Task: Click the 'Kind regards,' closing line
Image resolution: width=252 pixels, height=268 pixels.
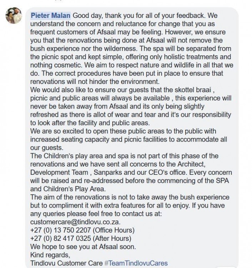Action: 50,255
